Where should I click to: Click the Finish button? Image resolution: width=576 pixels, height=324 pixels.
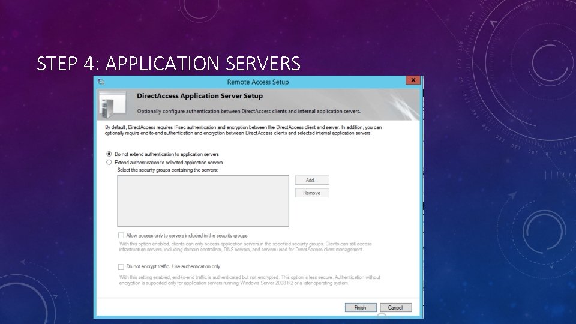click(x=361, y=307)
